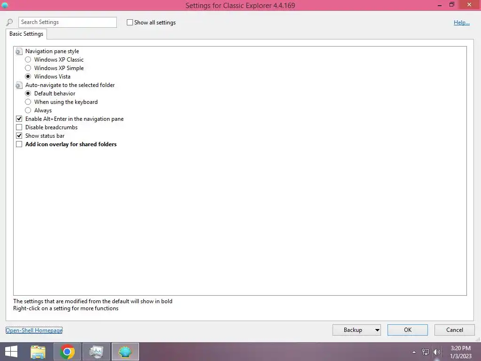The width and height of the screenshot is (481, 361).
Task: Select Windows XP Classic radio button
Action: [28, 60]
